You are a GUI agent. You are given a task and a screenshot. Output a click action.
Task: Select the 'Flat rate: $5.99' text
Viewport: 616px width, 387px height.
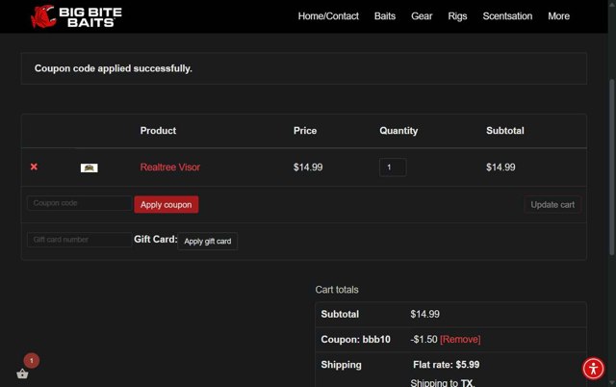(x=446, y=365)
